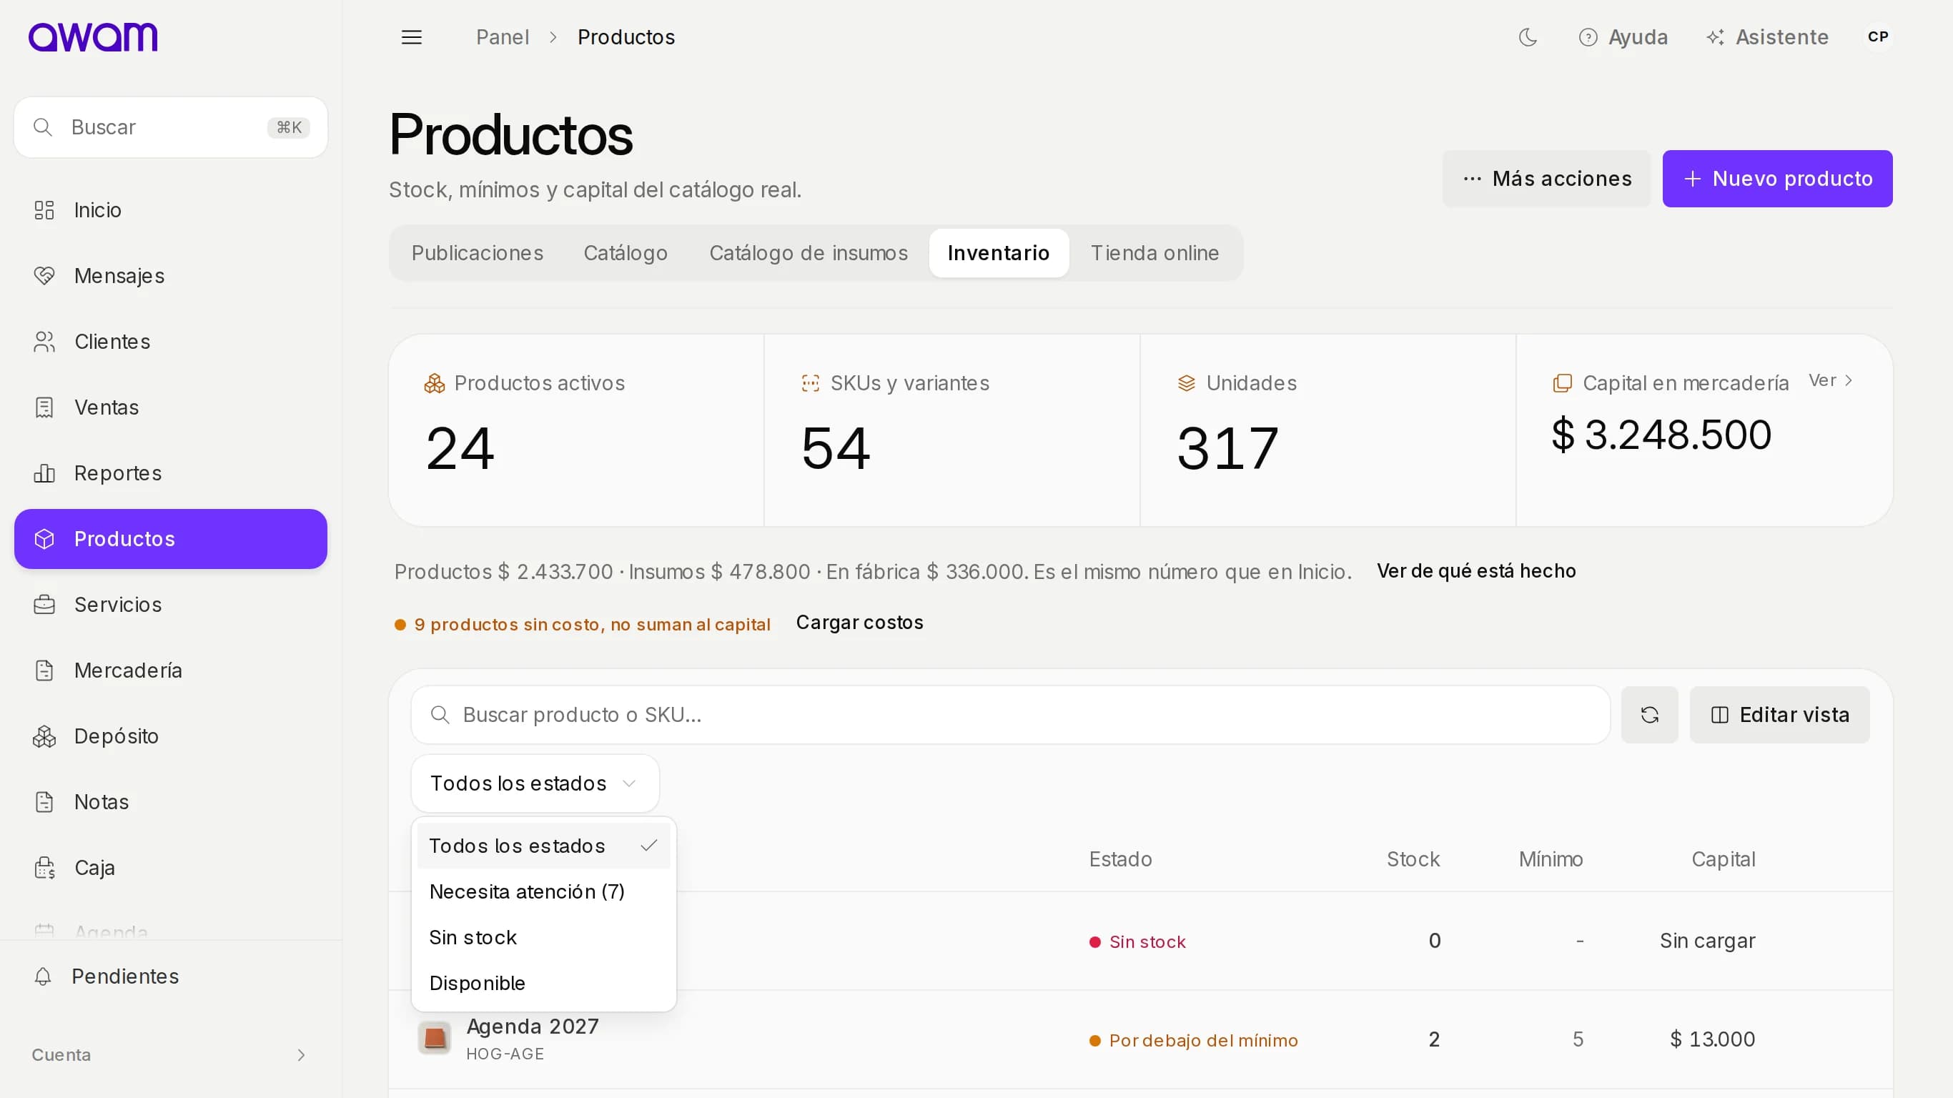This screenshot has width=1953, height=1098.
Task: Toggle the sidebar hamburger menu
Action: (411, 37)
